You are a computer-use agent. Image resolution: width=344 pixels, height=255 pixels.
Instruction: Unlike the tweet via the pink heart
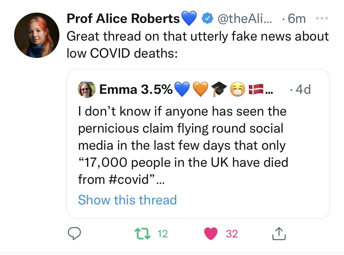(211, 234)
